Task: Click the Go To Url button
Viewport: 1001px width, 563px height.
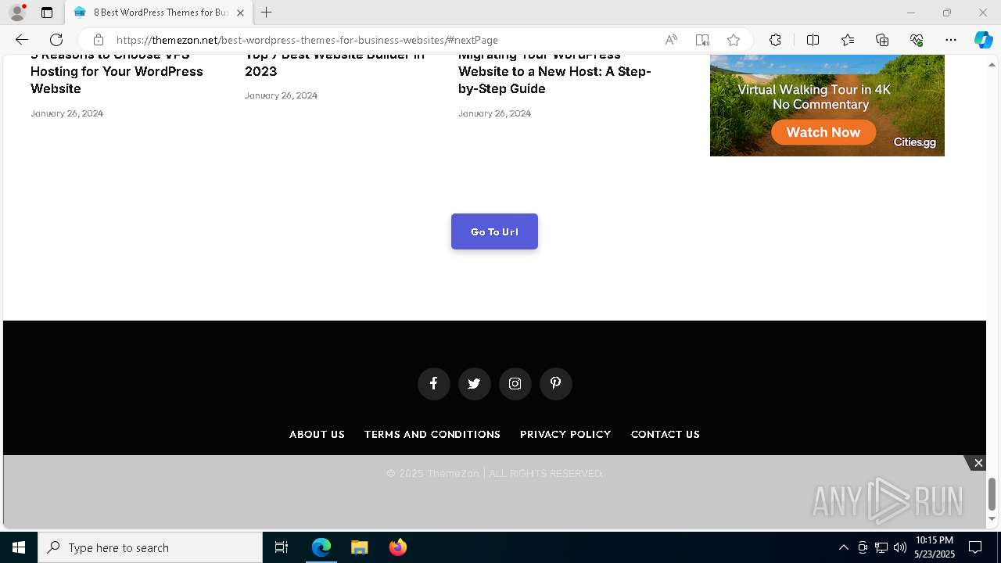Action: click(494, 231)
